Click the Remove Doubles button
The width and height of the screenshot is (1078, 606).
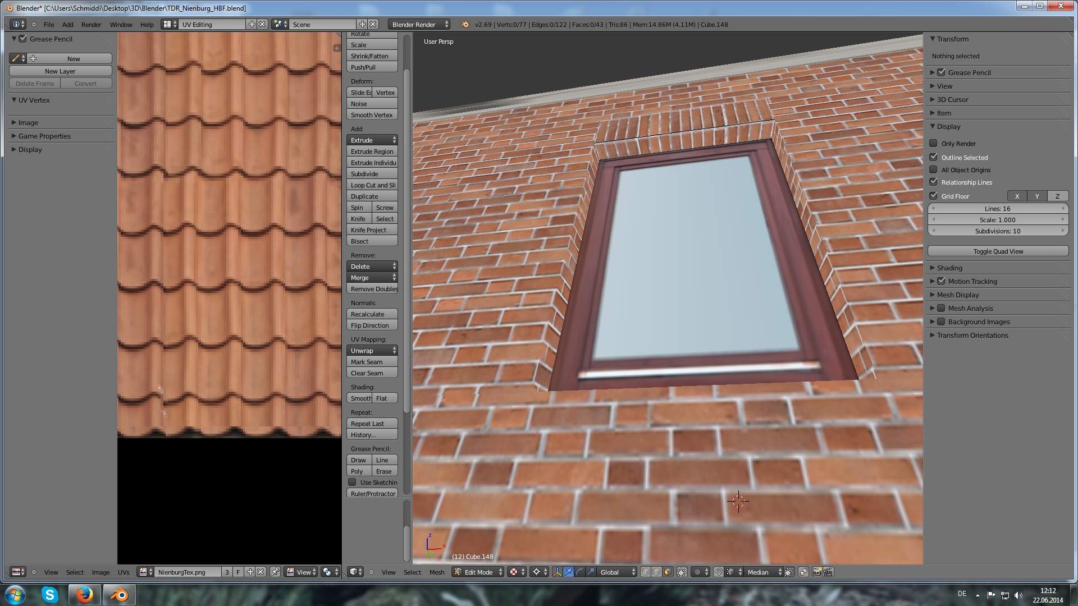372,289
